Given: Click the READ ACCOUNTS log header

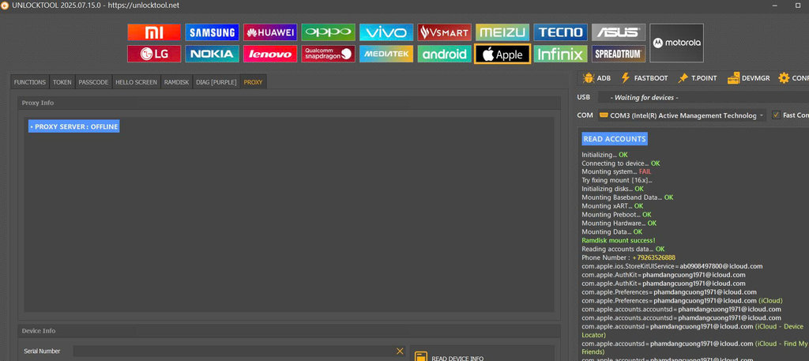Looking at the screenshot, I should (x=615, y=139).
